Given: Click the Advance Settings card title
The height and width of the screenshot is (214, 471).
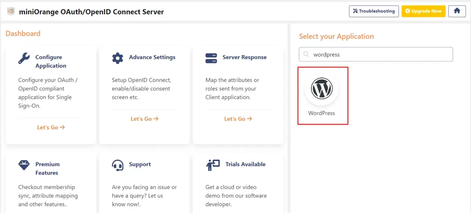Looking at the screenshot, I should (152, 57).
